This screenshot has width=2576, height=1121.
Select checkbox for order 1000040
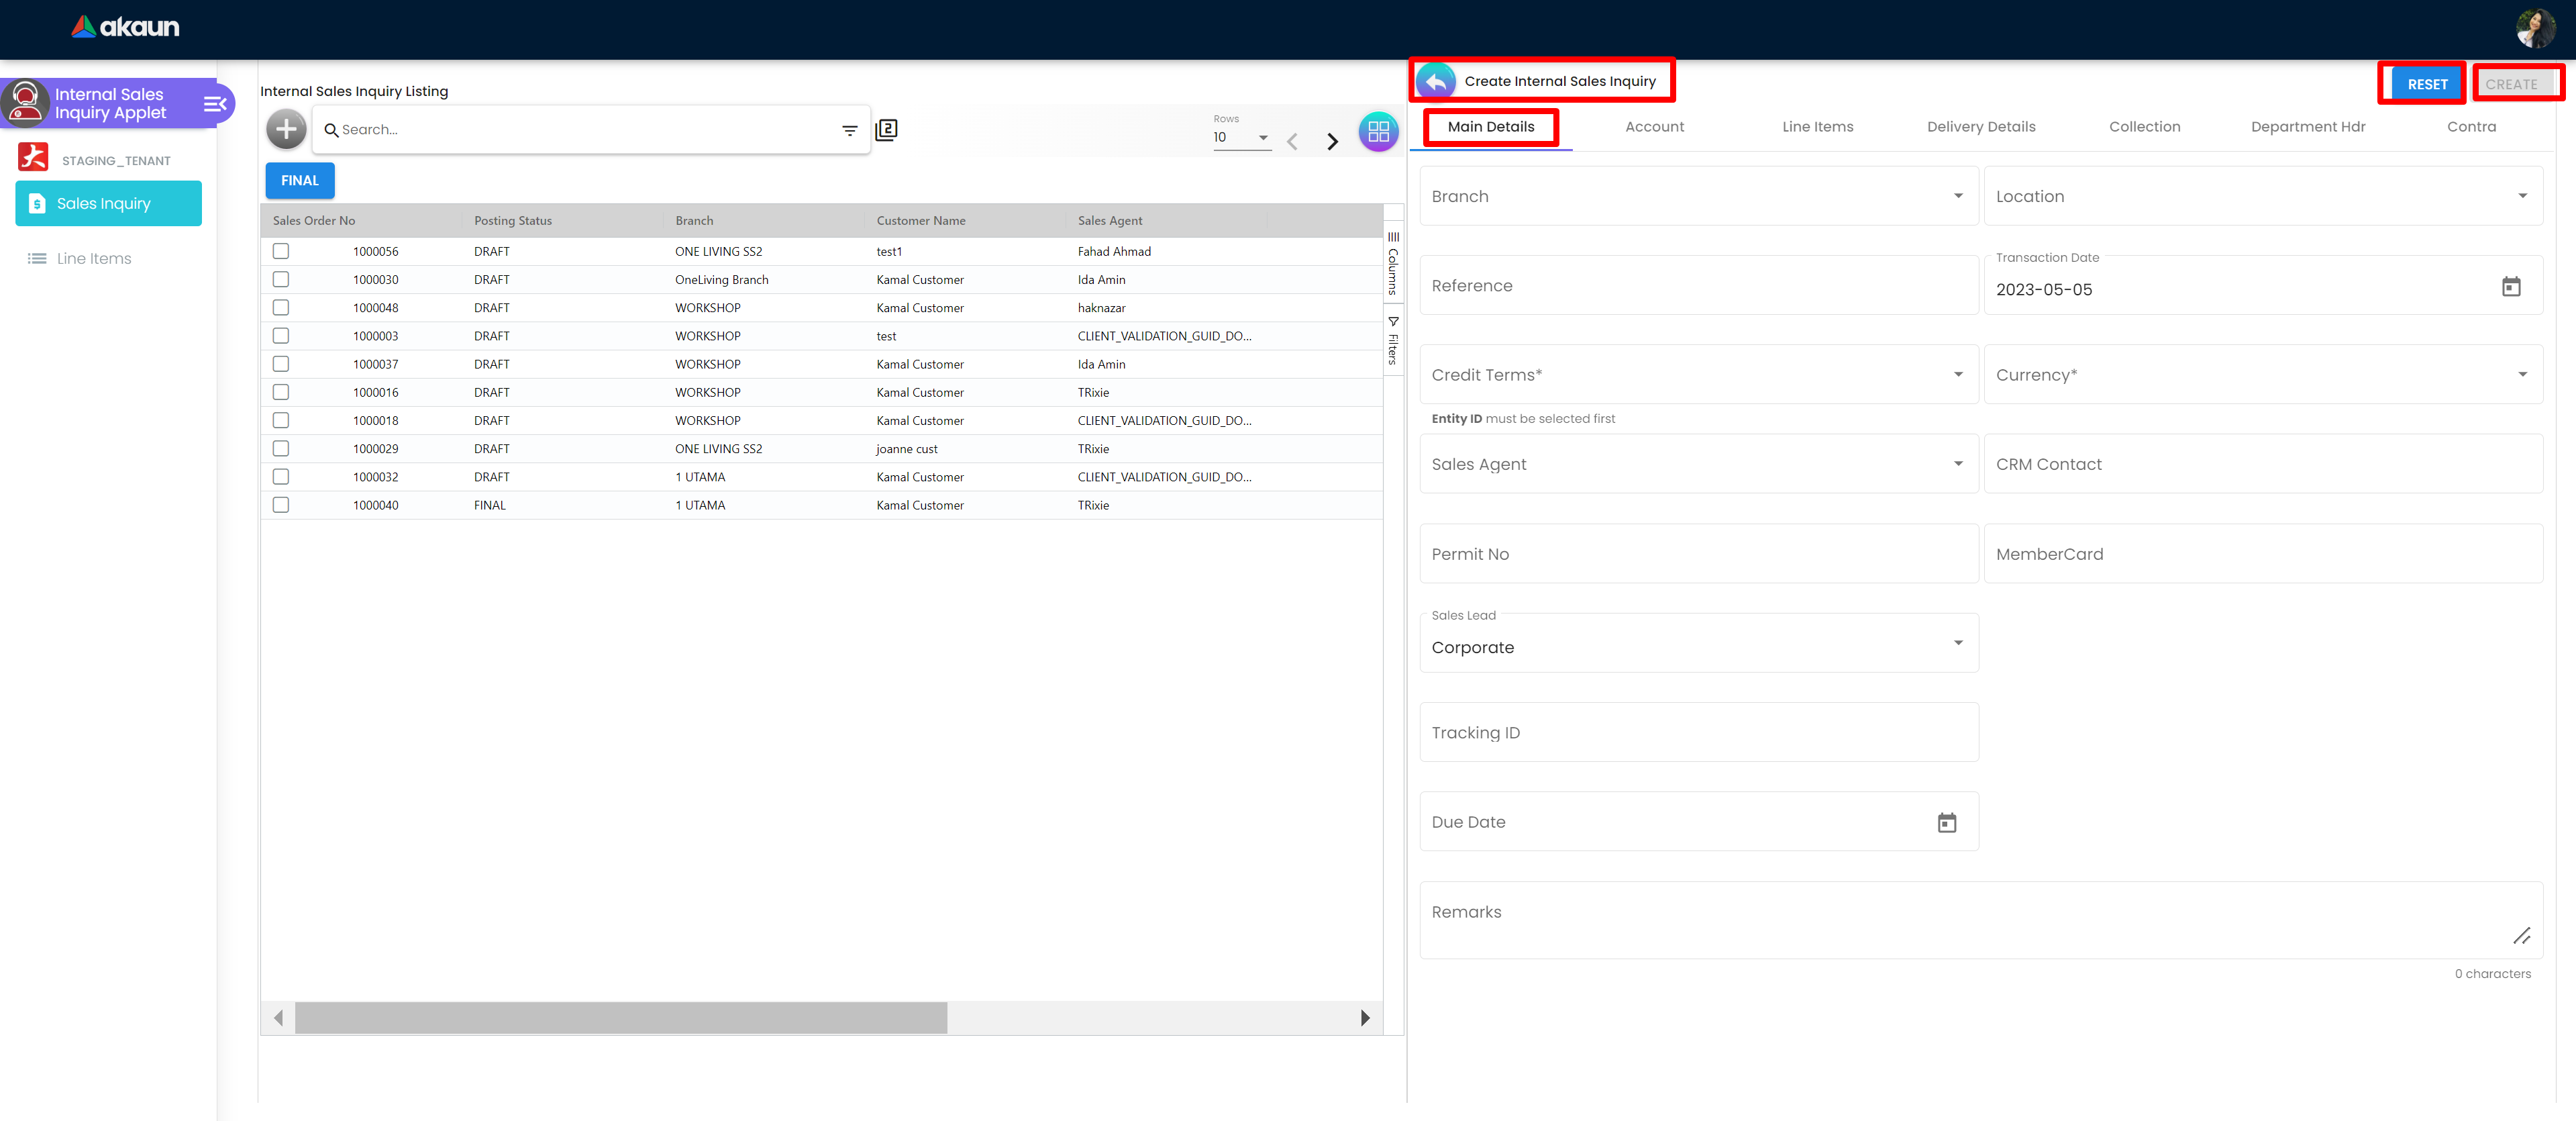(x=281, y=505)
